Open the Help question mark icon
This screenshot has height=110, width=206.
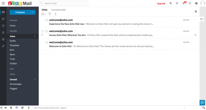click(x=196, y=3)
